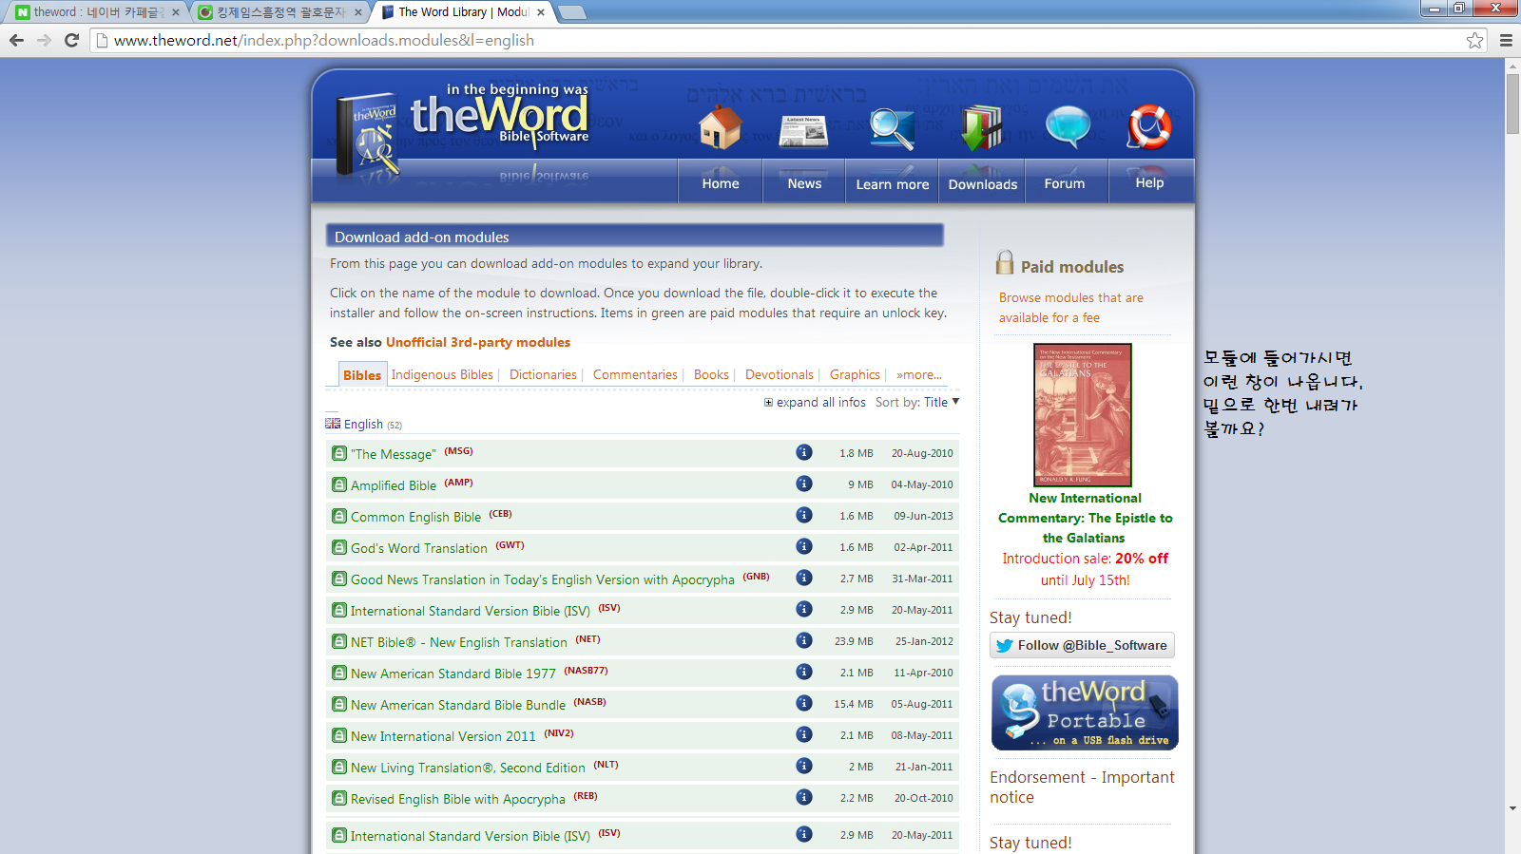
Task: Switch to Books tab
Action: coord(711,374)
